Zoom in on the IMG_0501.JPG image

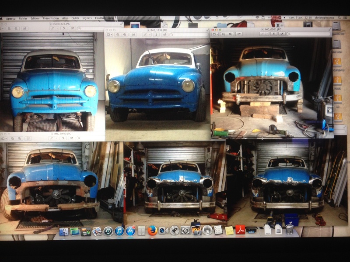(x=231, y=34)
